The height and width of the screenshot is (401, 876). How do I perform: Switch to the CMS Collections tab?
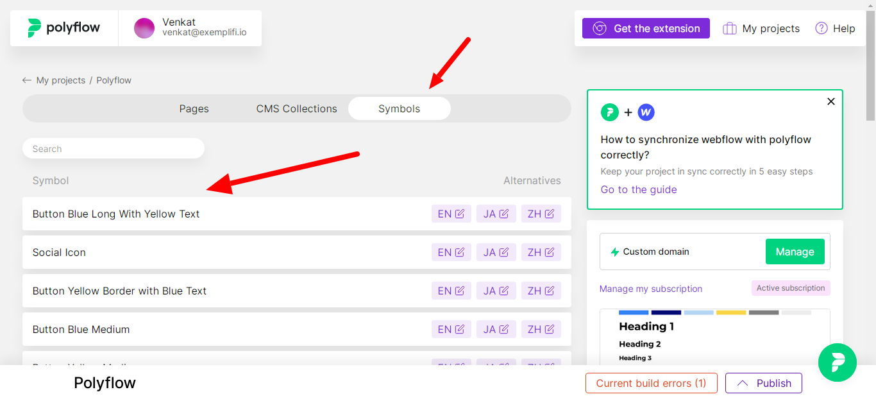297,108
